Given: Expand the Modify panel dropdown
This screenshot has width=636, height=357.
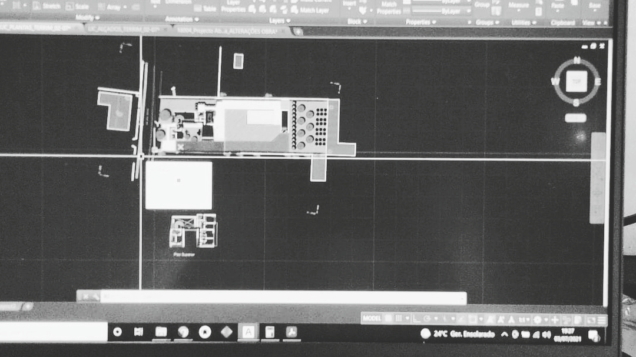Looking at the screenshot, I should (x=87, y=18).
